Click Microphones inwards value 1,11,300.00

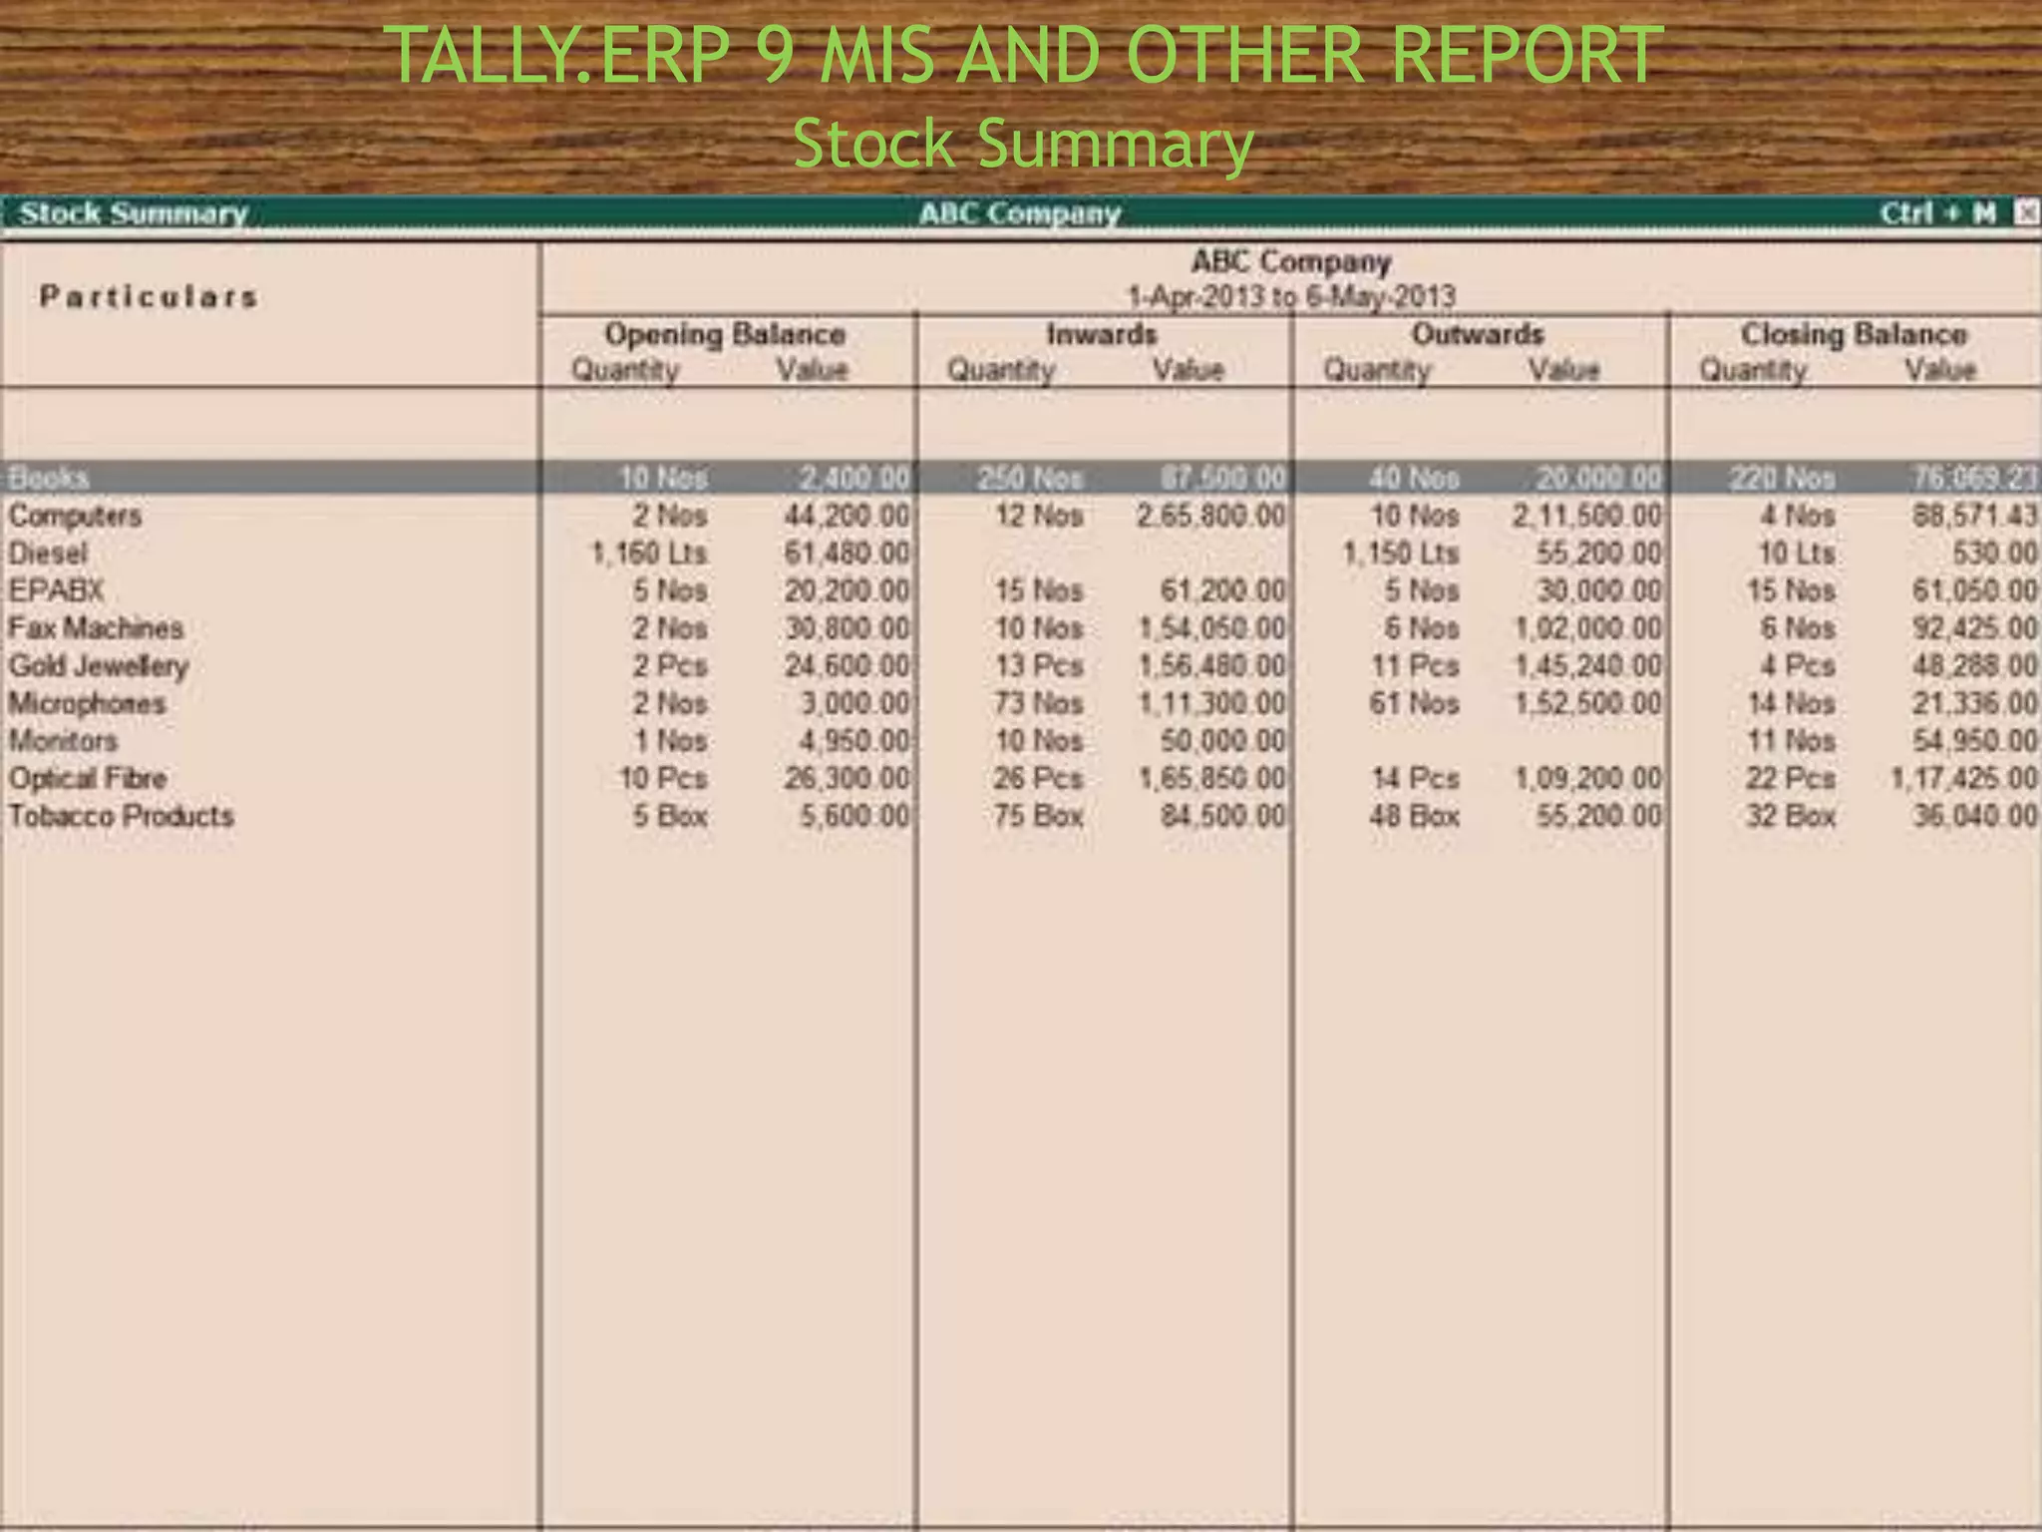click(1211, 703)
